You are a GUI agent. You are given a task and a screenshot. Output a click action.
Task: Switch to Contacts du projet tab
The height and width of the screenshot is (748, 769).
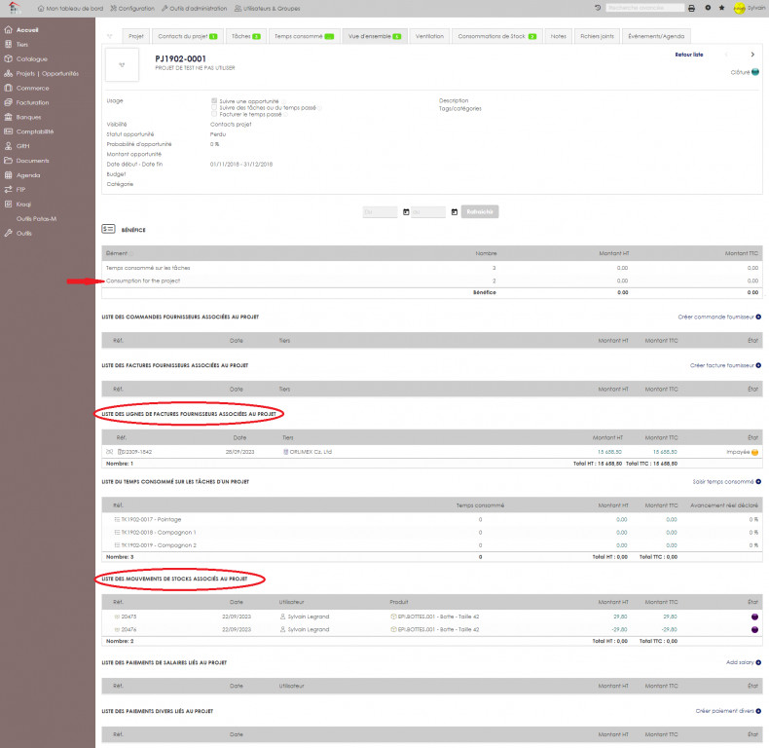click(x=187, y=36)
